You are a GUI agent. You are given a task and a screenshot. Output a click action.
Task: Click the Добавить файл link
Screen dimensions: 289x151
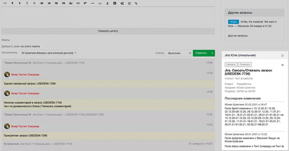11,46
